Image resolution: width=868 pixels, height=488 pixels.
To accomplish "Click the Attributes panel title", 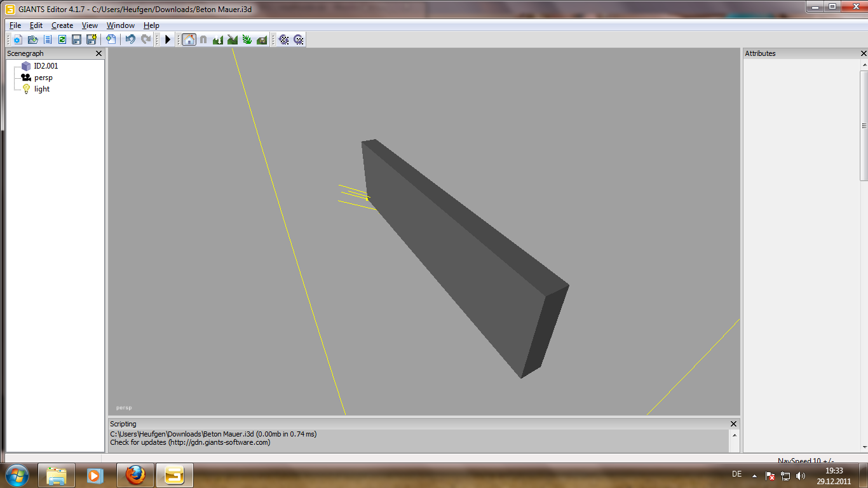I will tap(760, 53).
